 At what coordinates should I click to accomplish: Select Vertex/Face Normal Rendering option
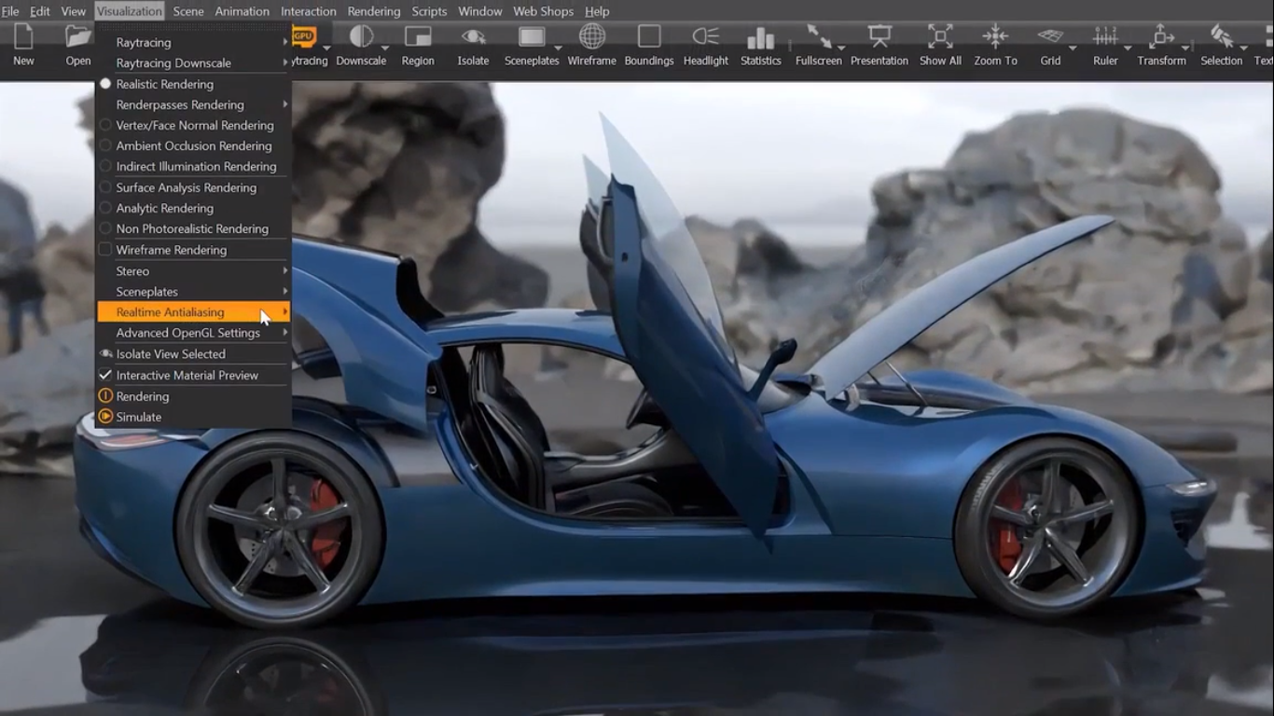click(x=194, y=125)
